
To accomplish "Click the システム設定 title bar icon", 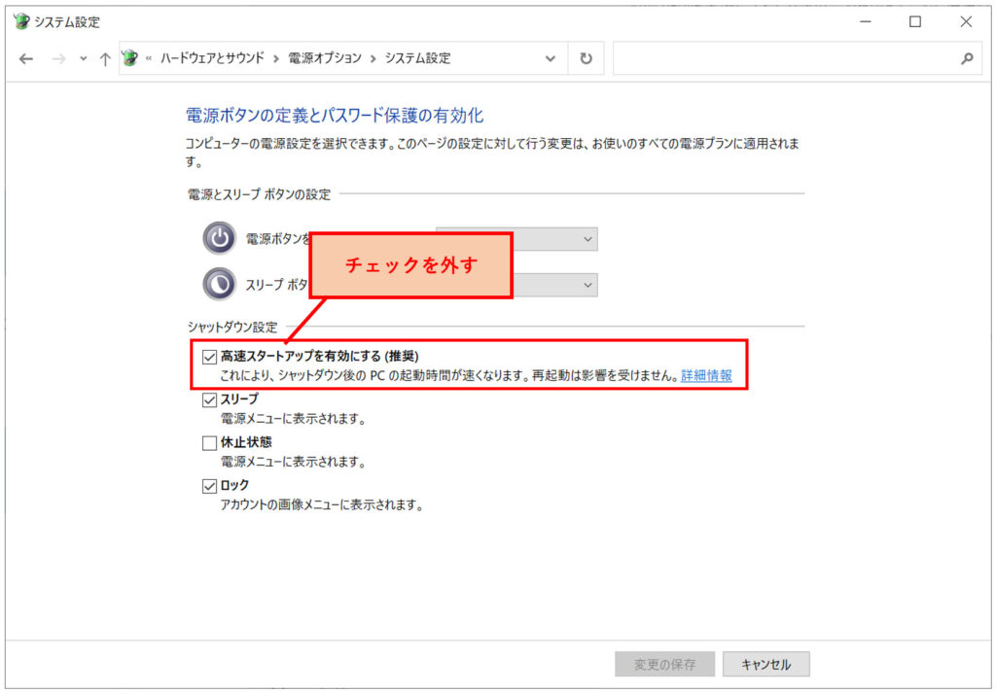I will (x=21, y=21).
